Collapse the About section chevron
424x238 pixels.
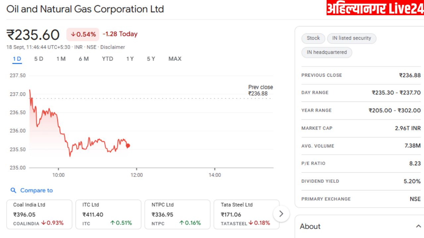[418, 226]
